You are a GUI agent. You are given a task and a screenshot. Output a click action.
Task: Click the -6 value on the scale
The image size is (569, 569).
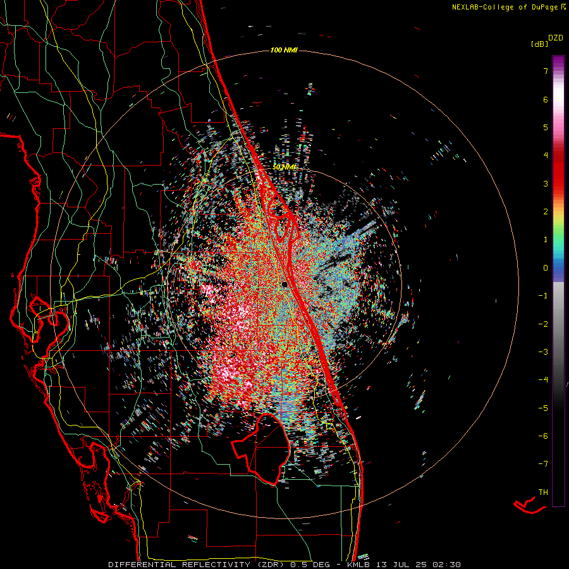click(543, 436)
